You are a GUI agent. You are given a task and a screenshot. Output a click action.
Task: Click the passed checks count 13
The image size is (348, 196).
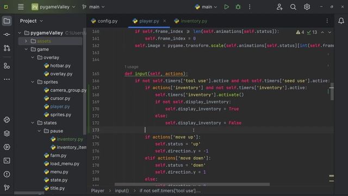tap(312, 32)
